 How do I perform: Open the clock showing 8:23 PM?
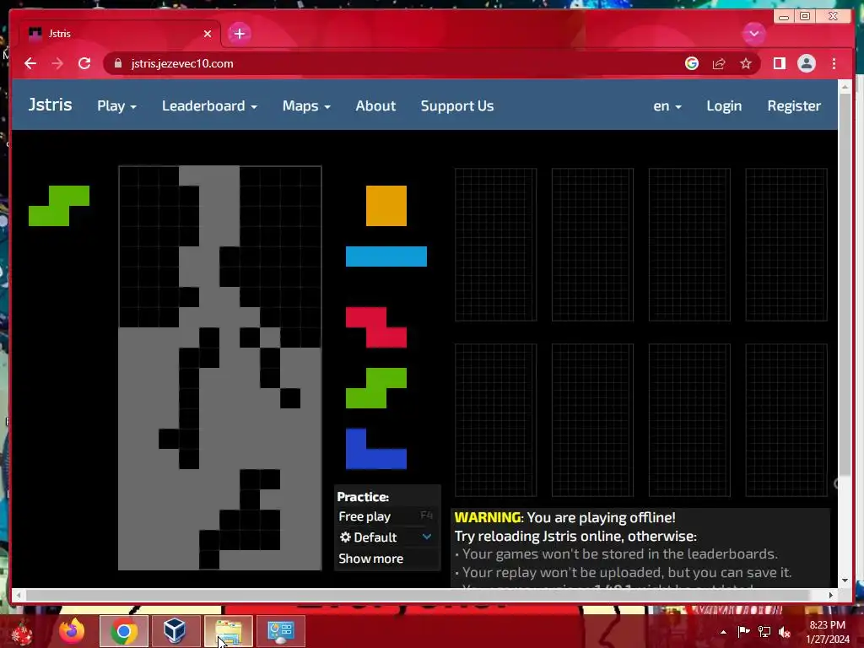pyautogui.click(x=828, y=632)
